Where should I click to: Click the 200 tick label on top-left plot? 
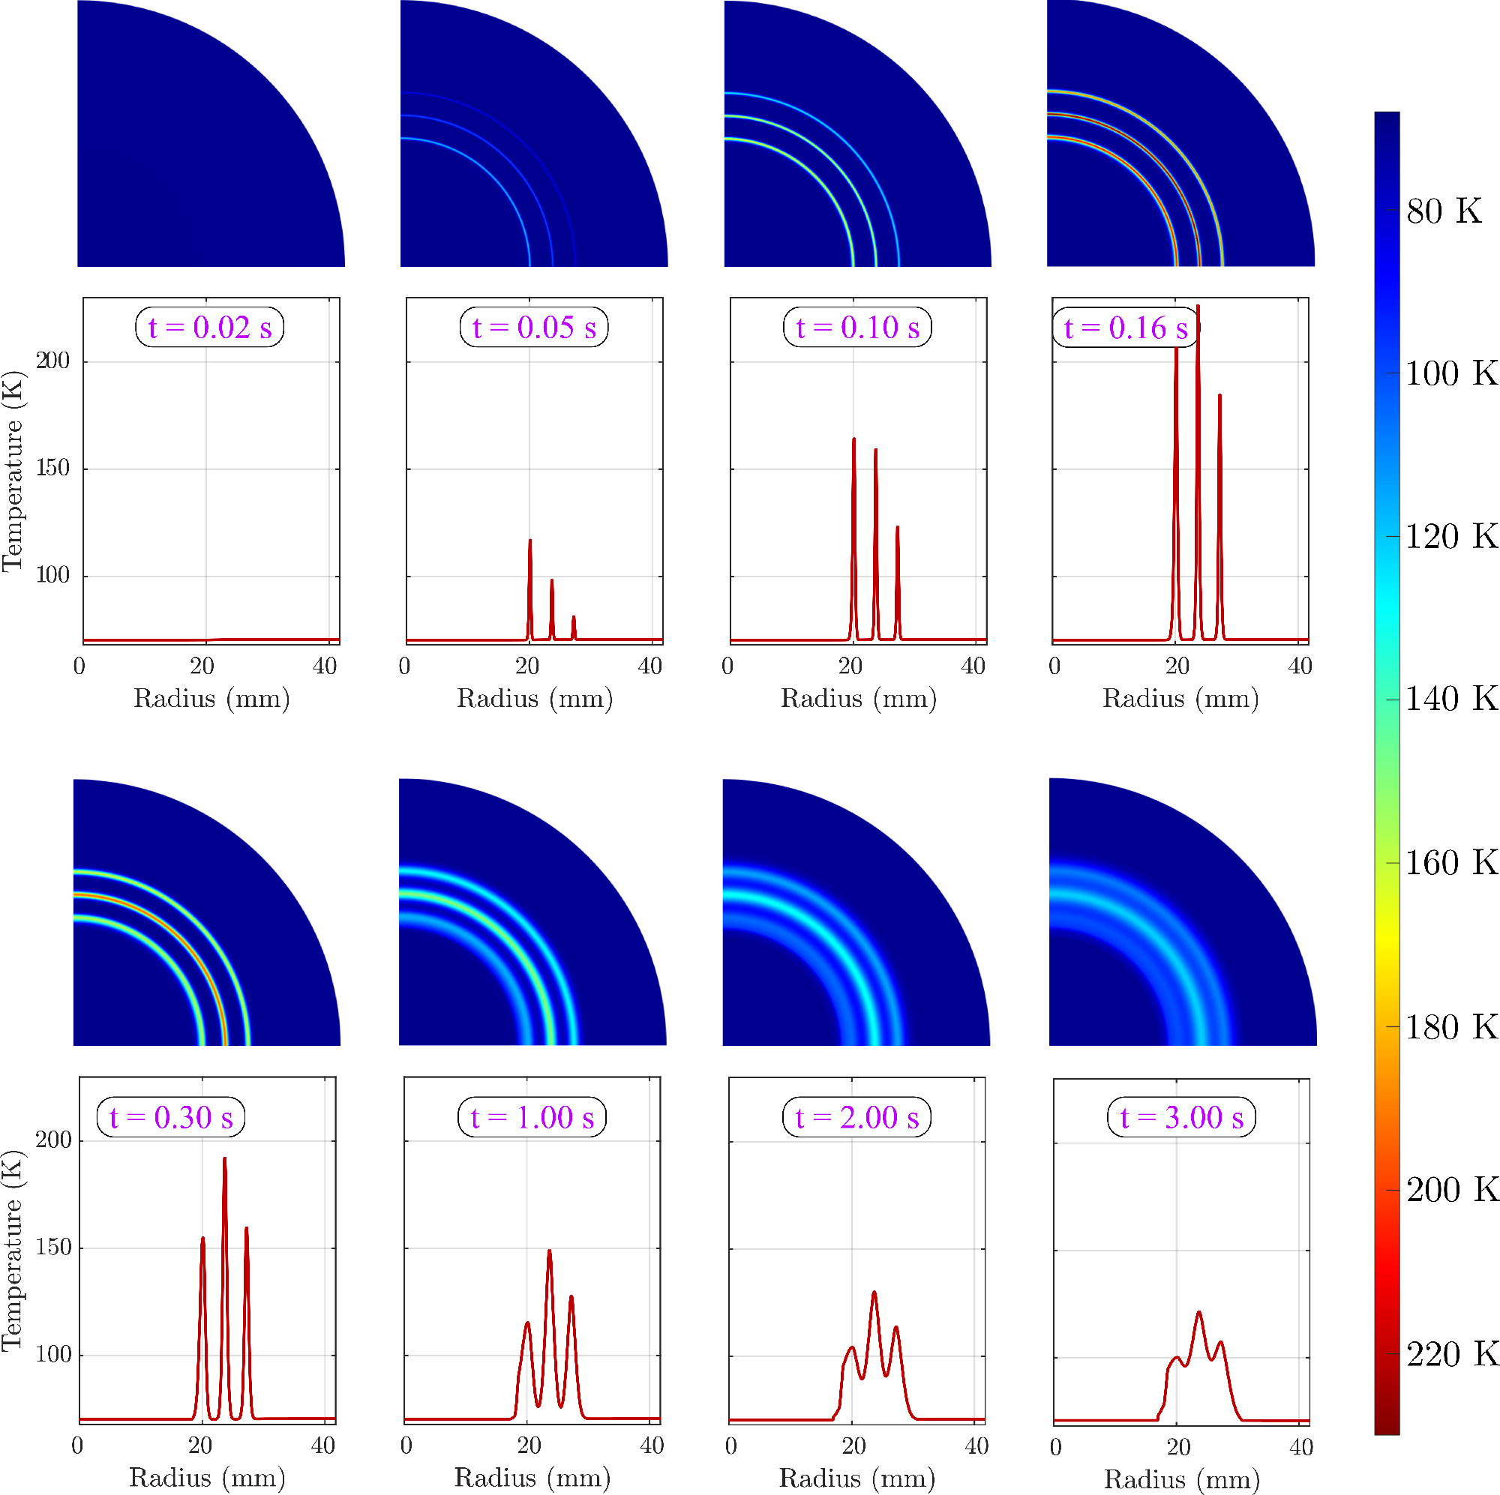point(52,361)
